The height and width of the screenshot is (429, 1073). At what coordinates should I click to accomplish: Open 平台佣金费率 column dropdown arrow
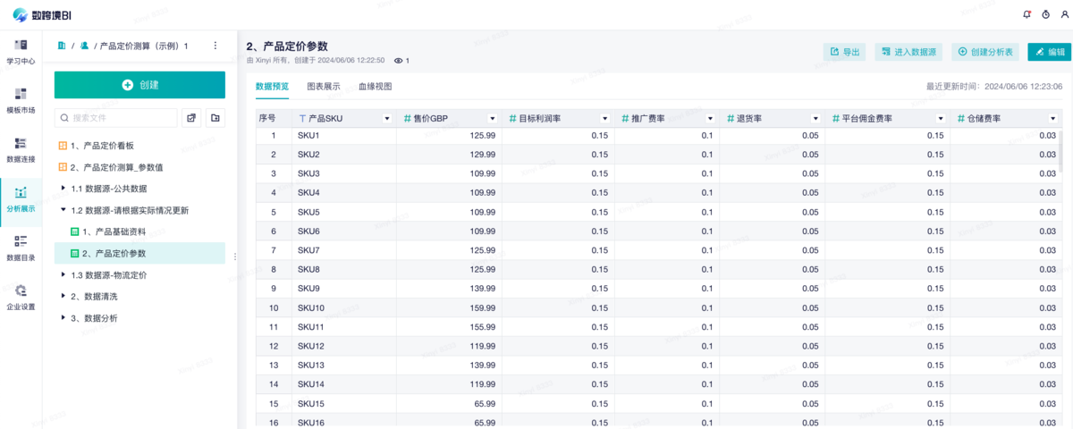tap(940, 118)
